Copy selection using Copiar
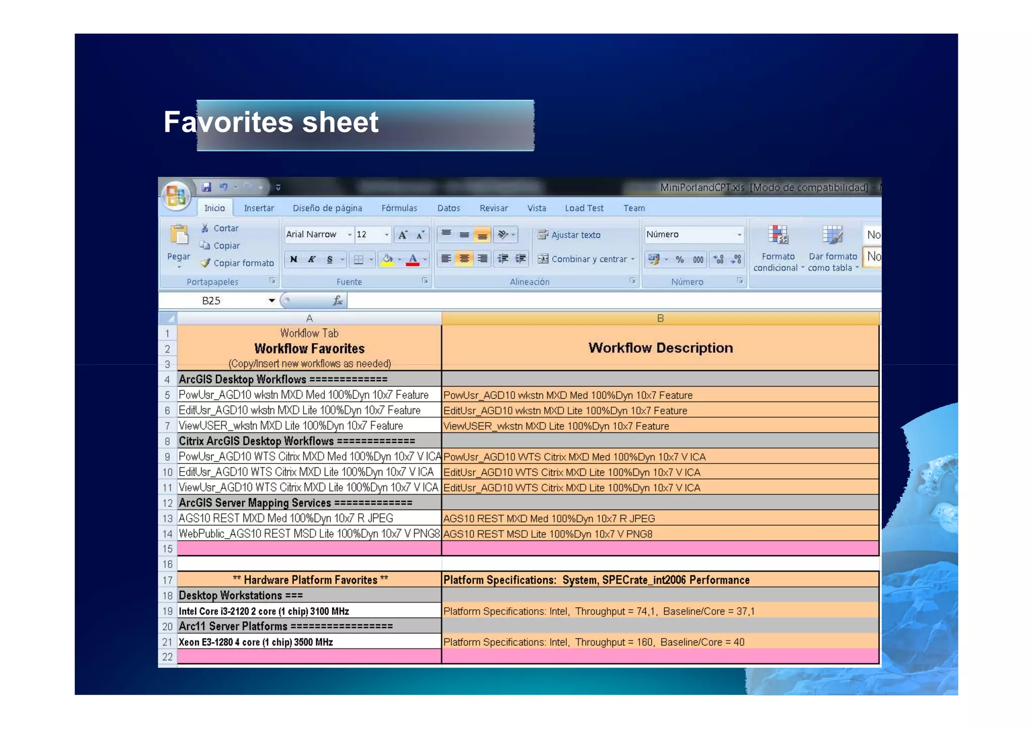This screenshot has width=1033, height=729. tap(220, 246)
